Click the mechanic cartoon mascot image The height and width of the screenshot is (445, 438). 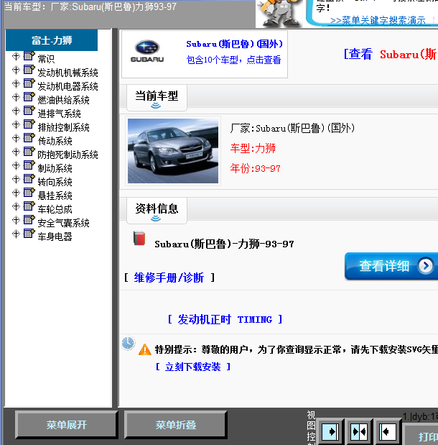click(x=279, y=14)
